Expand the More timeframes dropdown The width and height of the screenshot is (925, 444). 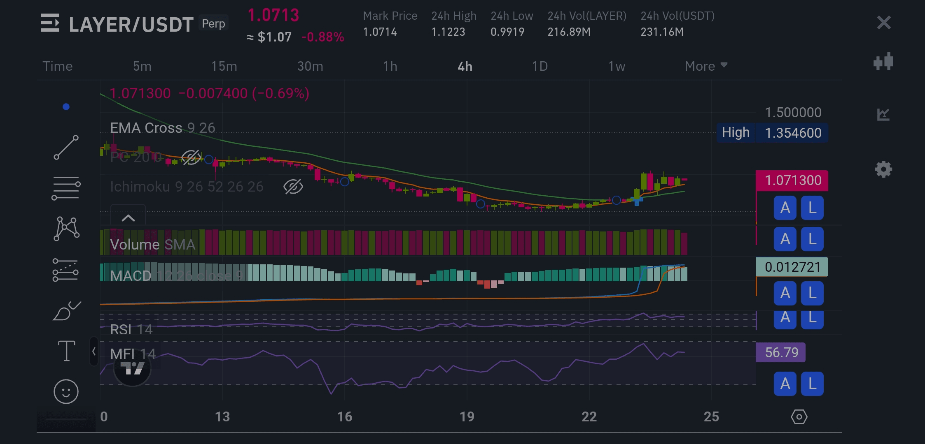706,66
